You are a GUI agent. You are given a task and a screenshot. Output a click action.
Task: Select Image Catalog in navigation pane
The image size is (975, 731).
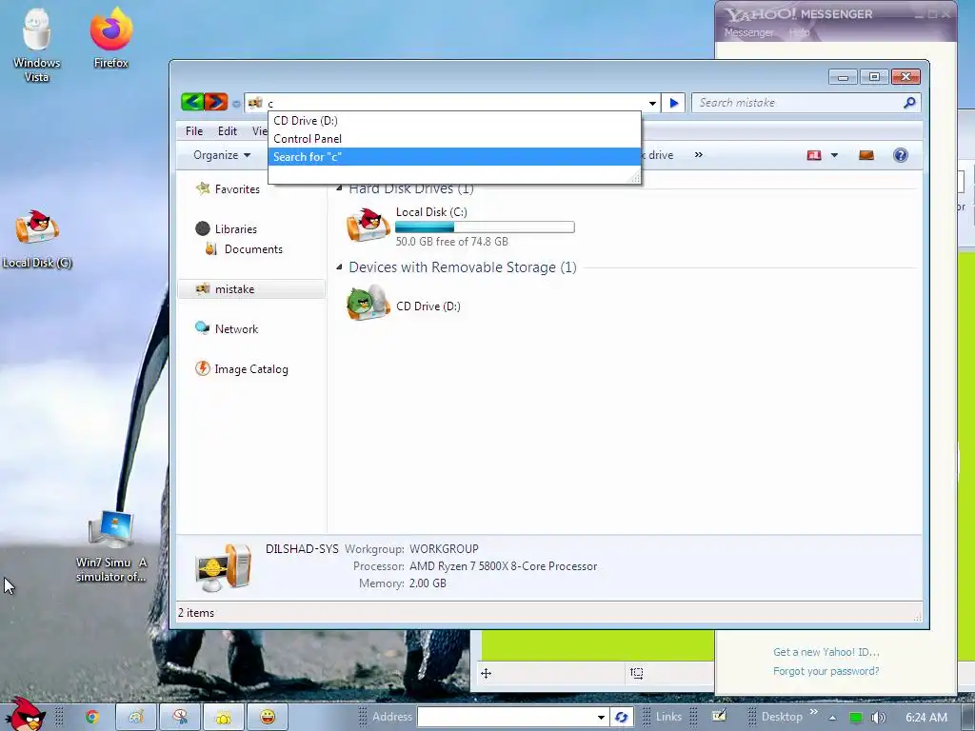(x=251, y=369)
